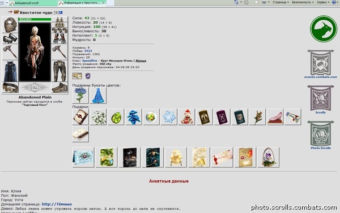The width and height of the screenshot is (340, 213).
Task: Click the golden egg postcard
Action: pos(176,158)
